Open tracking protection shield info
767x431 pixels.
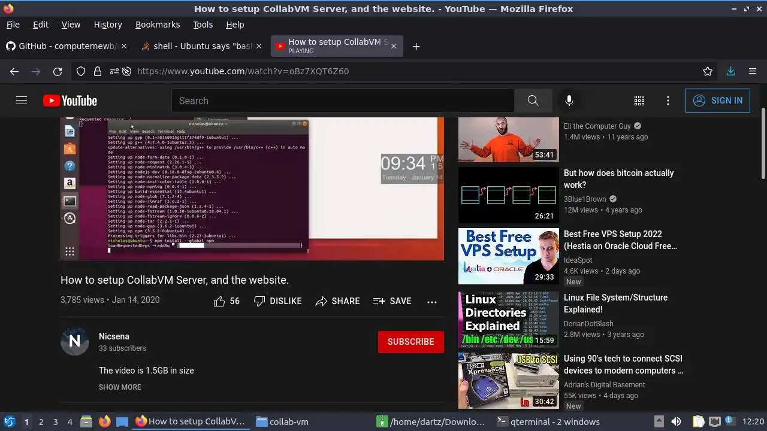coord(81,71)
